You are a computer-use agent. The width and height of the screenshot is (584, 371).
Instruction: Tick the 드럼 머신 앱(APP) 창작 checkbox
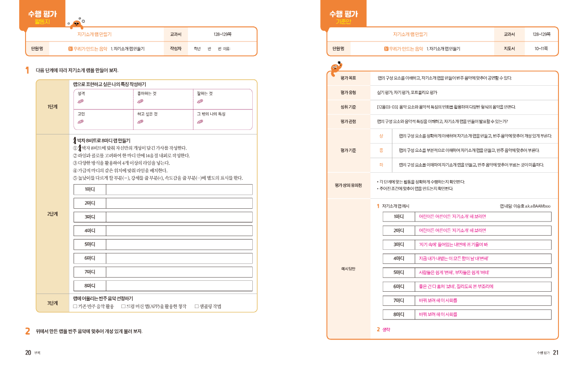click(x=124, y=306)
